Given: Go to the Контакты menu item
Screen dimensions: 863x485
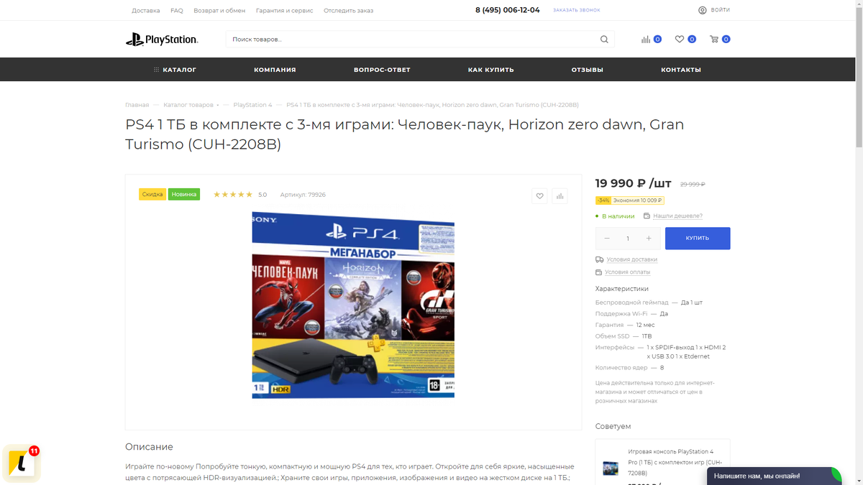Looking at the screenshot, I should (681, 70).
